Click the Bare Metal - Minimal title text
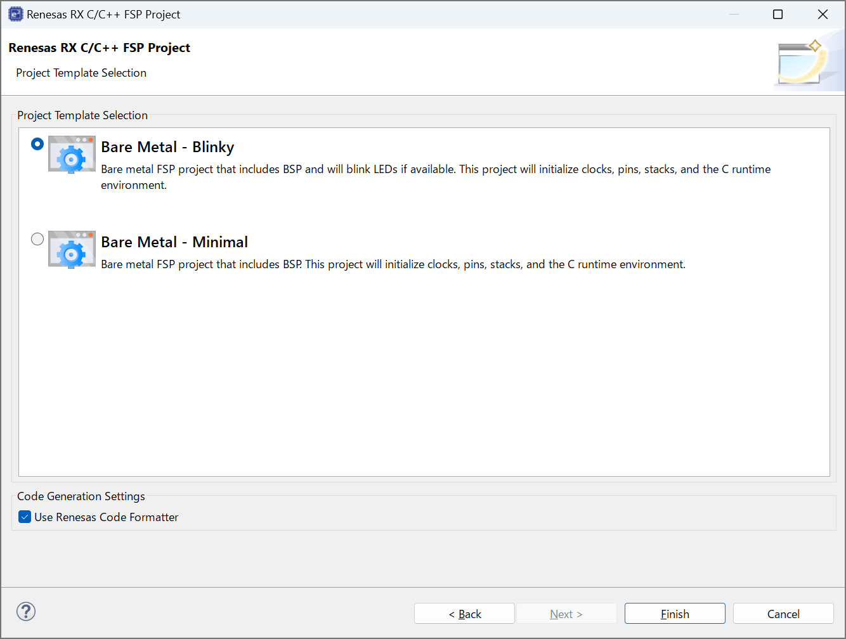 click(x=174, y=242)
